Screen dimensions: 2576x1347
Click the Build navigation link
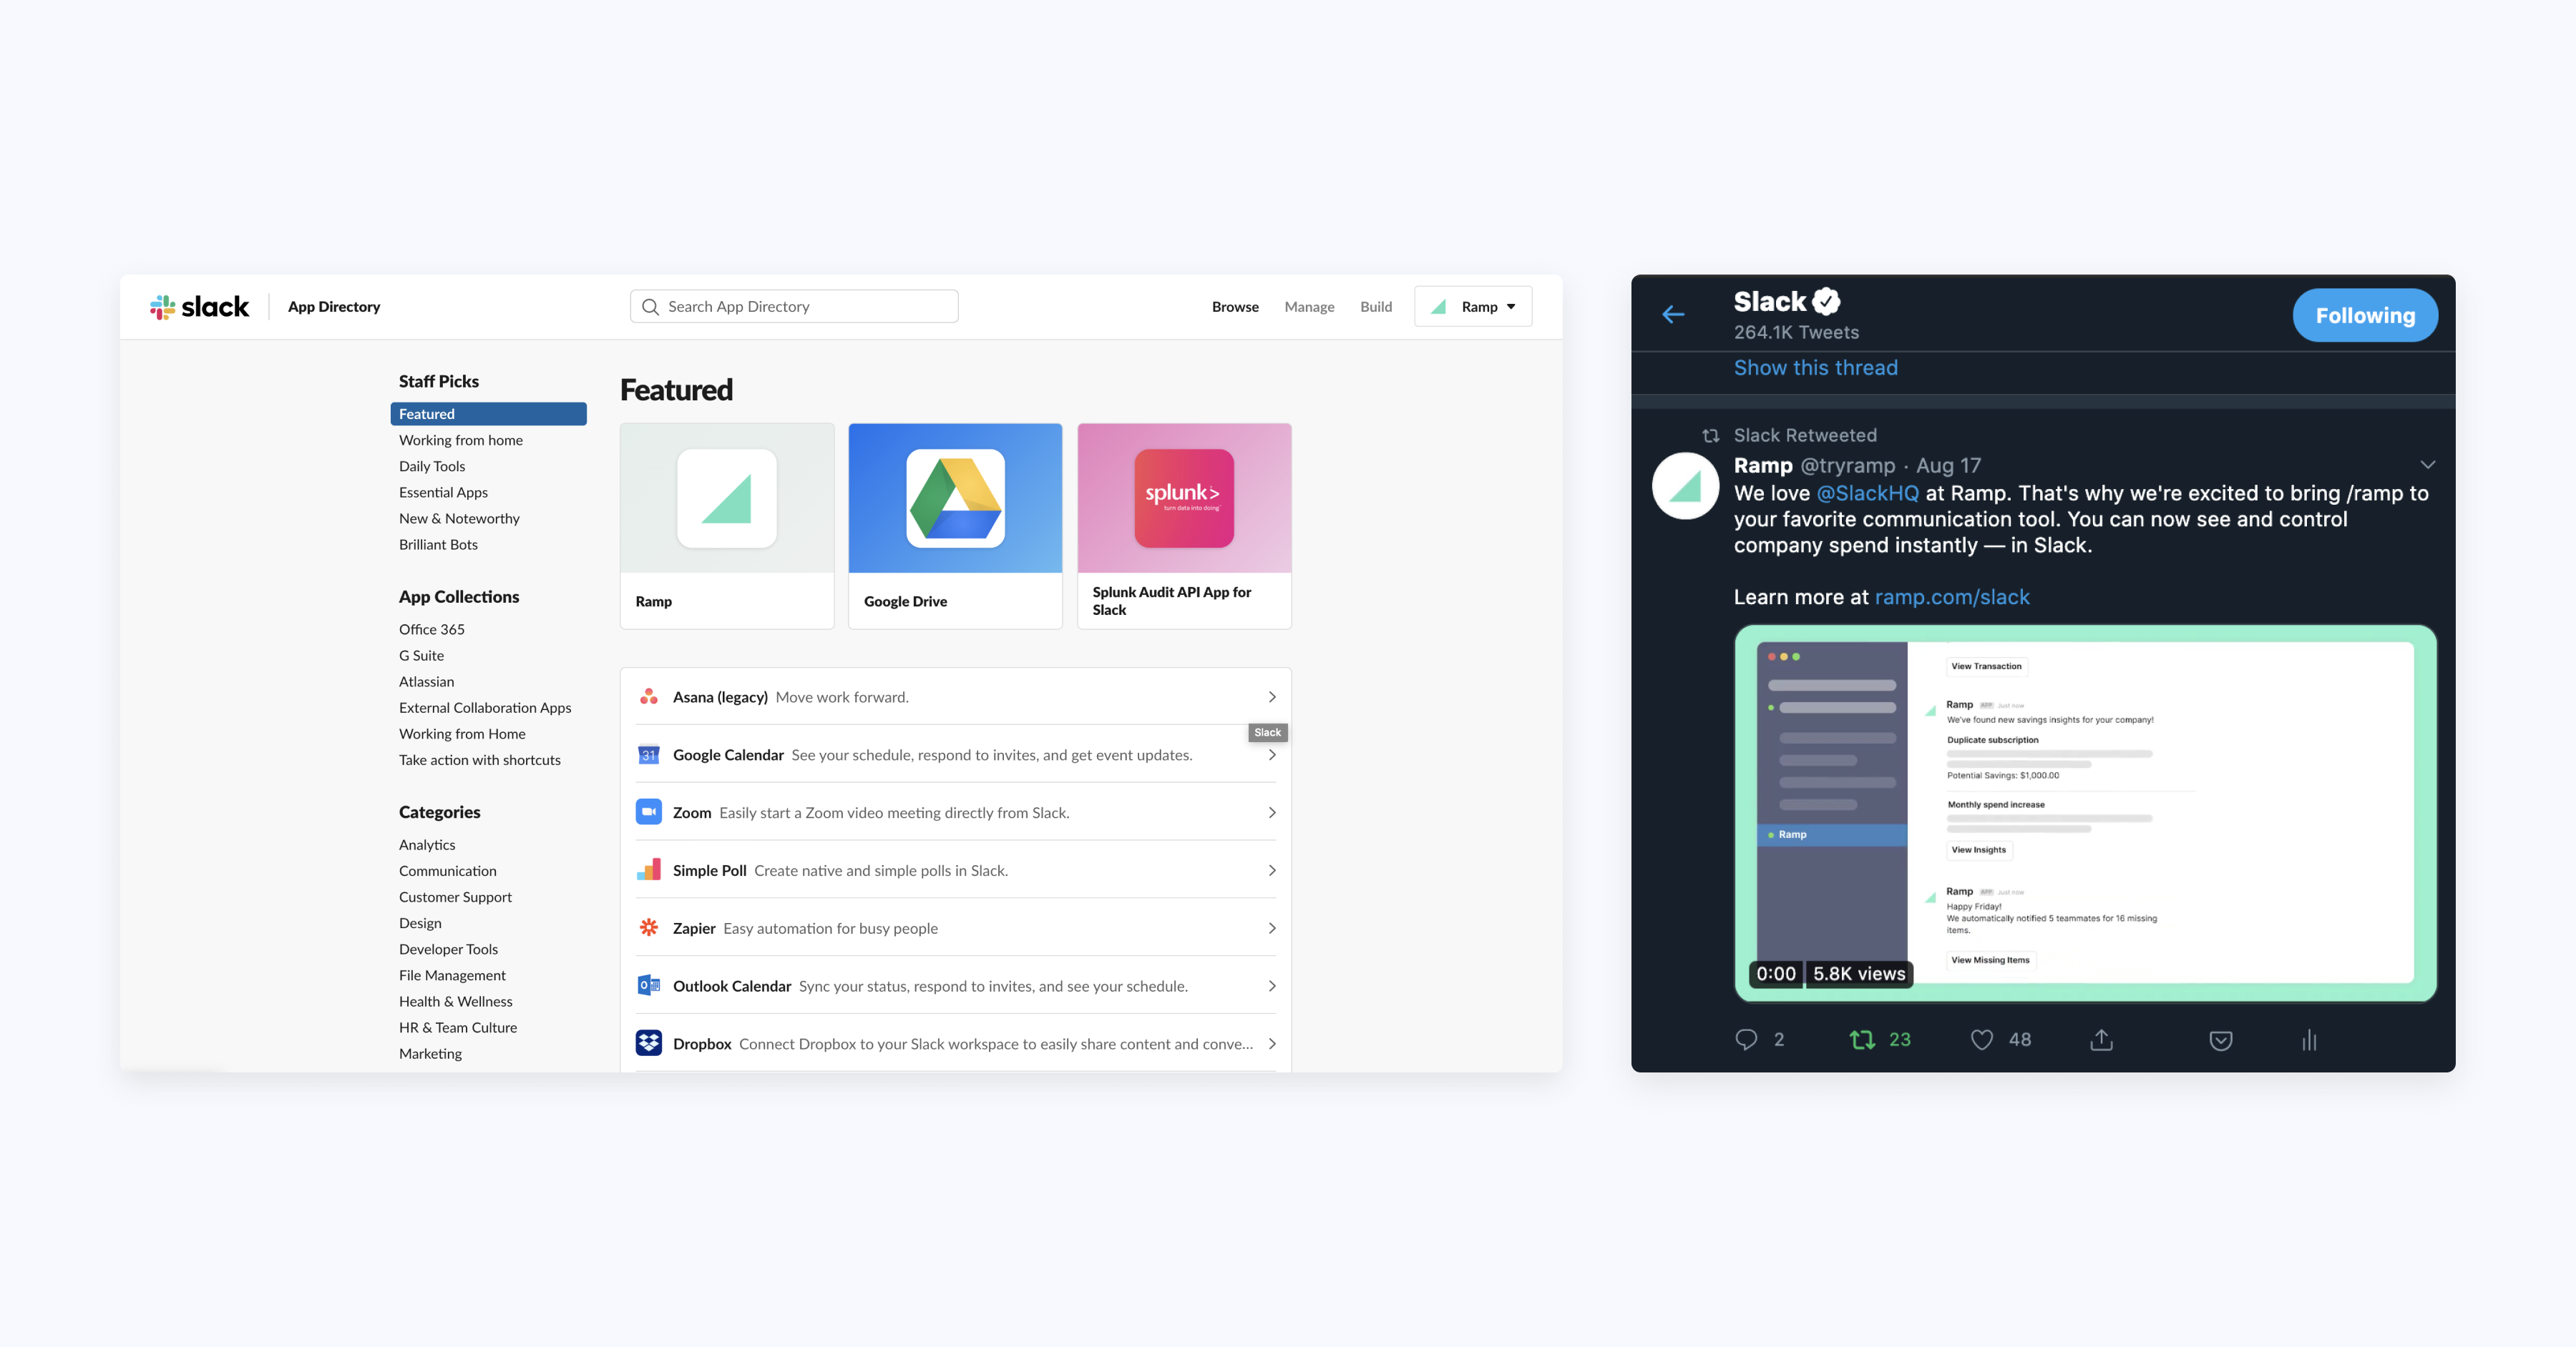pyautogui.click(x=1373, y=307)
